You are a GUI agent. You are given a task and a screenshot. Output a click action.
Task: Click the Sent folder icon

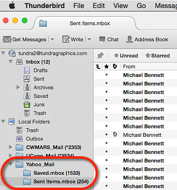coord(27,79)
